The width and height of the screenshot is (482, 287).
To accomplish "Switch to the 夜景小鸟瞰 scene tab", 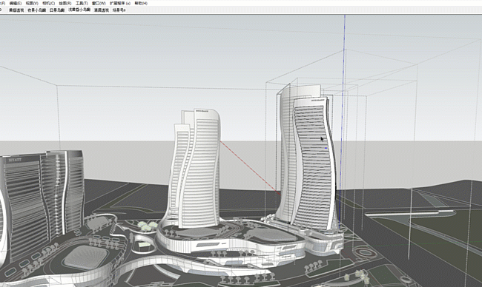I will [x=37, y=10].
